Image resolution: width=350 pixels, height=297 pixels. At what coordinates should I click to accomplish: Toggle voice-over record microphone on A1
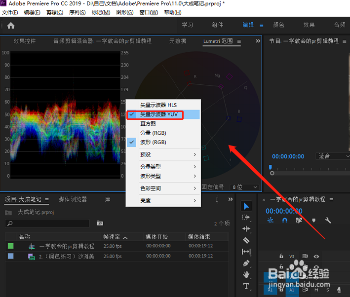click(339, 290)
